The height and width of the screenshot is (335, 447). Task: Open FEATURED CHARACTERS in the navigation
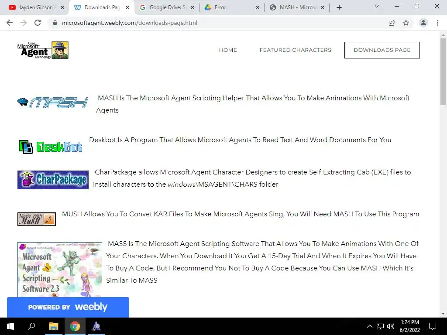point(296,50)
